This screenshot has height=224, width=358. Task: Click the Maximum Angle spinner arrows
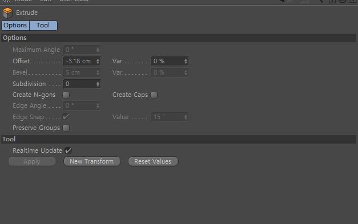(x=98, y=50)
